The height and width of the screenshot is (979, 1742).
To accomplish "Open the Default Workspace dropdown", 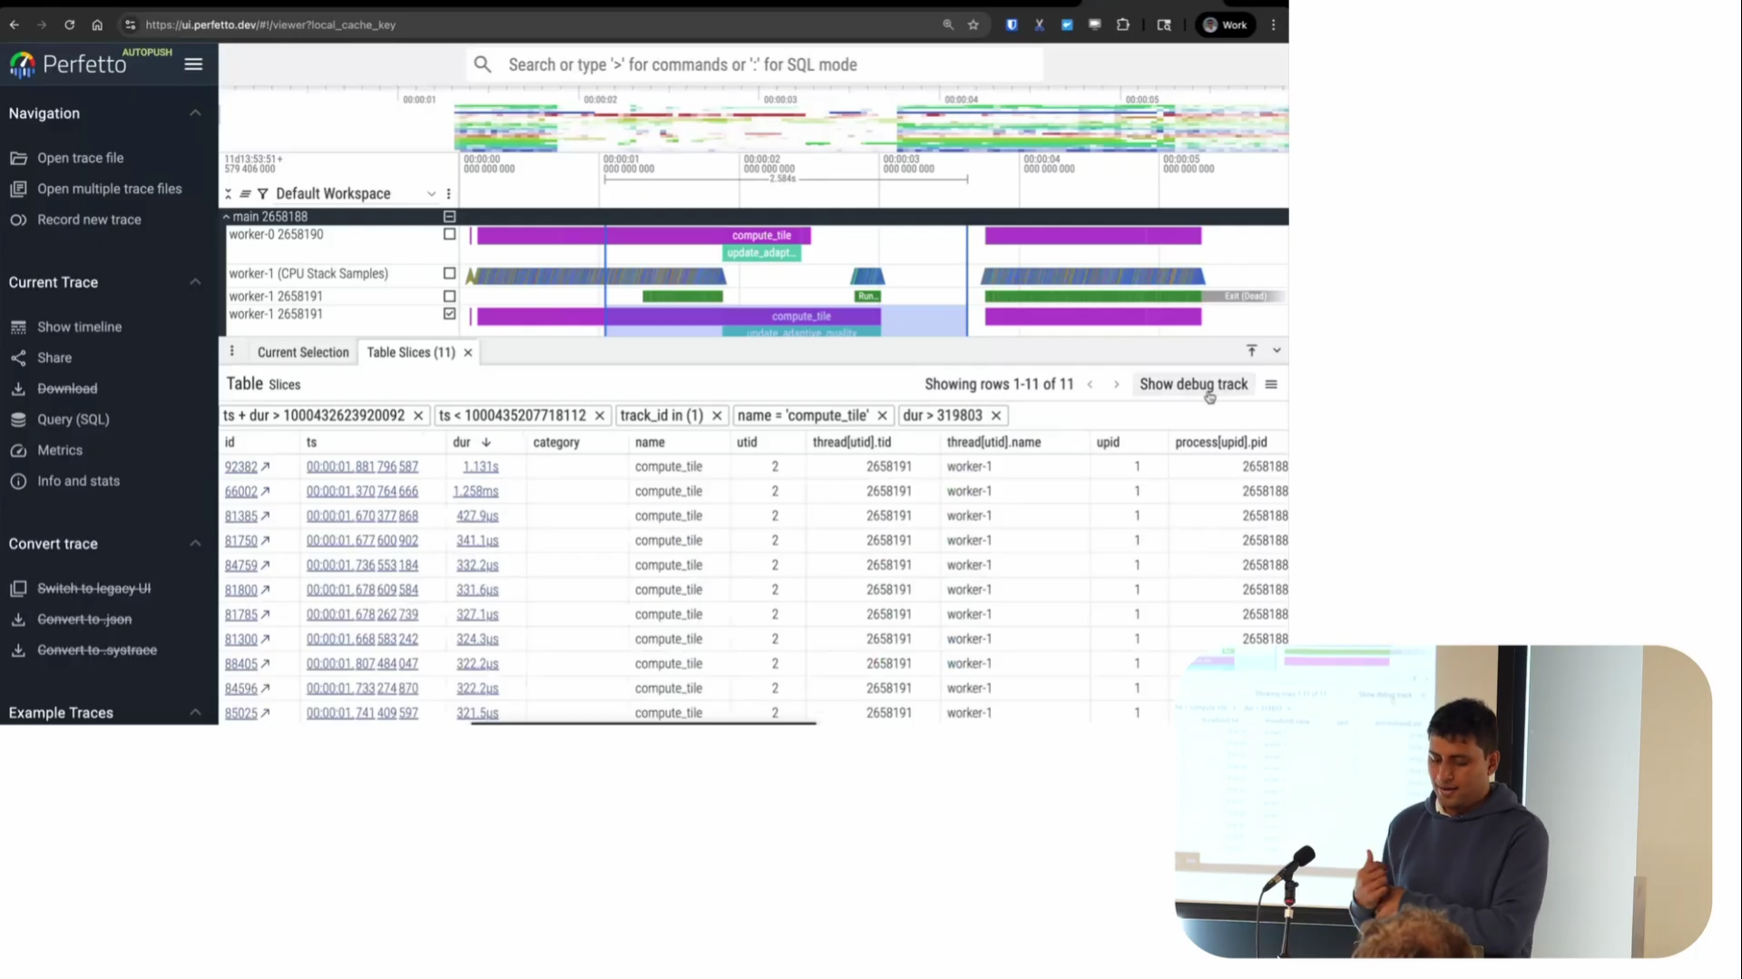I will [x=433, y=193].
